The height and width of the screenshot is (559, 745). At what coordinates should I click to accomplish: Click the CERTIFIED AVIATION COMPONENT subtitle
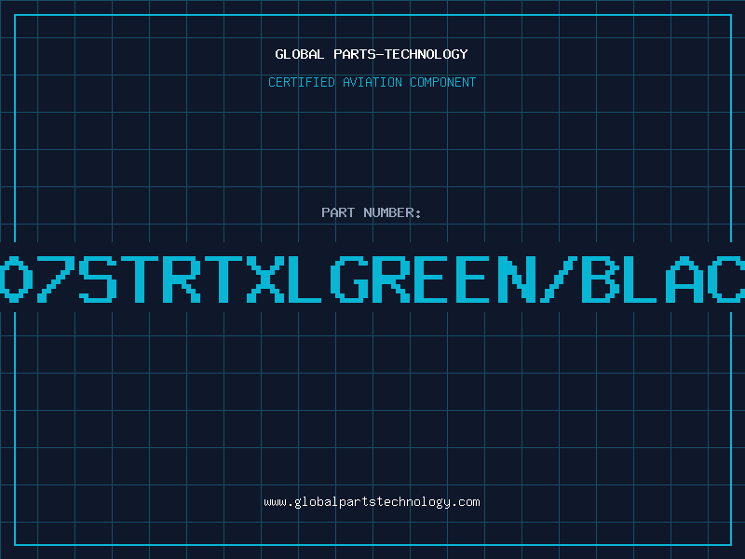[x=372, y=82]
